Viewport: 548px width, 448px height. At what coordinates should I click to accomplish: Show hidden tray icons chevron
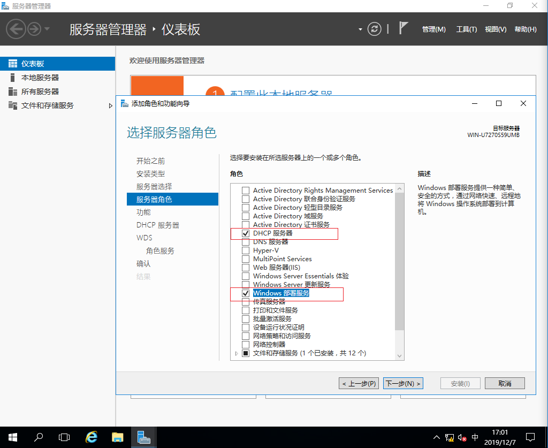pos(437,437)
